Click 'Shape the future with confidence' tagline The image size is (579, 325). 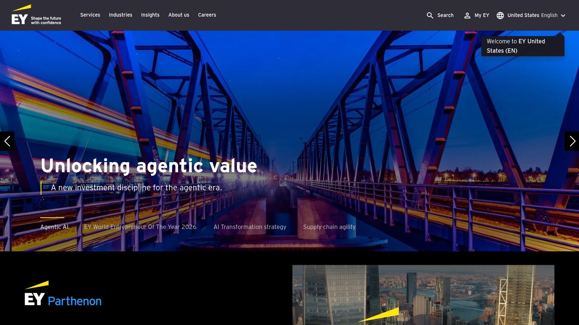(46, 20)
